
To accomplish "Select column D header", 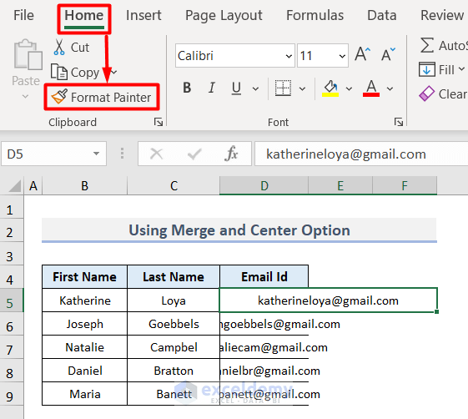I will coord(264,185).
